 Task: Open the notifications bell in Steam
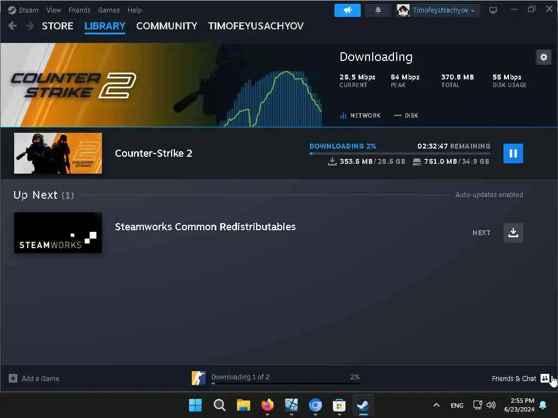378,10
